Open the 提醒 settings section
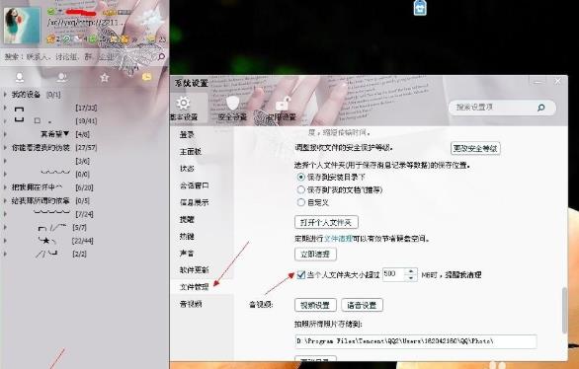Screen dimensions: 579x369 187,219
